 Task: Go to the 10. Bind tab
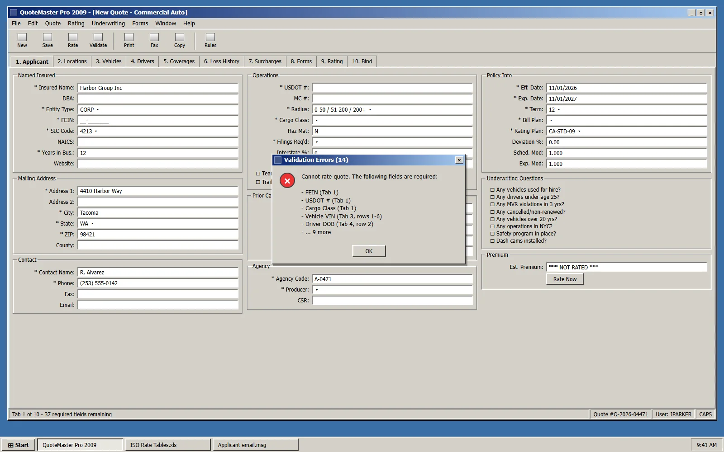pyautogui.click(x=362, y=61)
